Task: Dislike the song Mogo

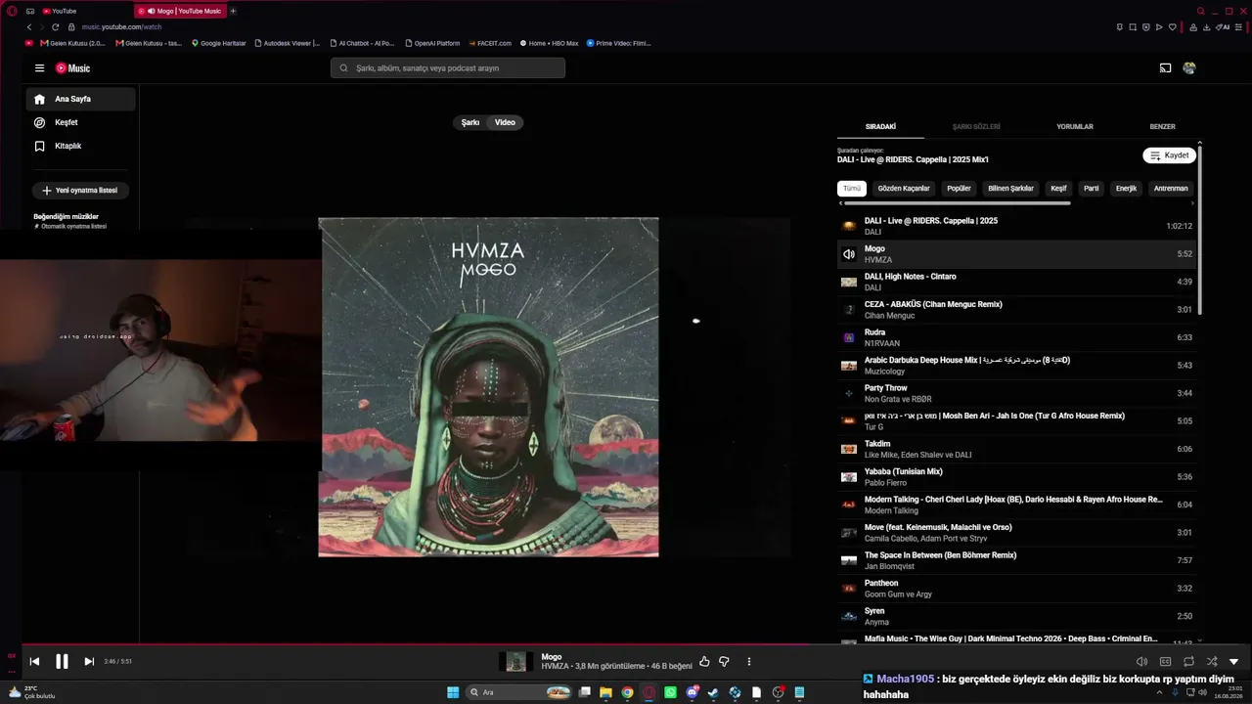Action: tap(724, 662)
